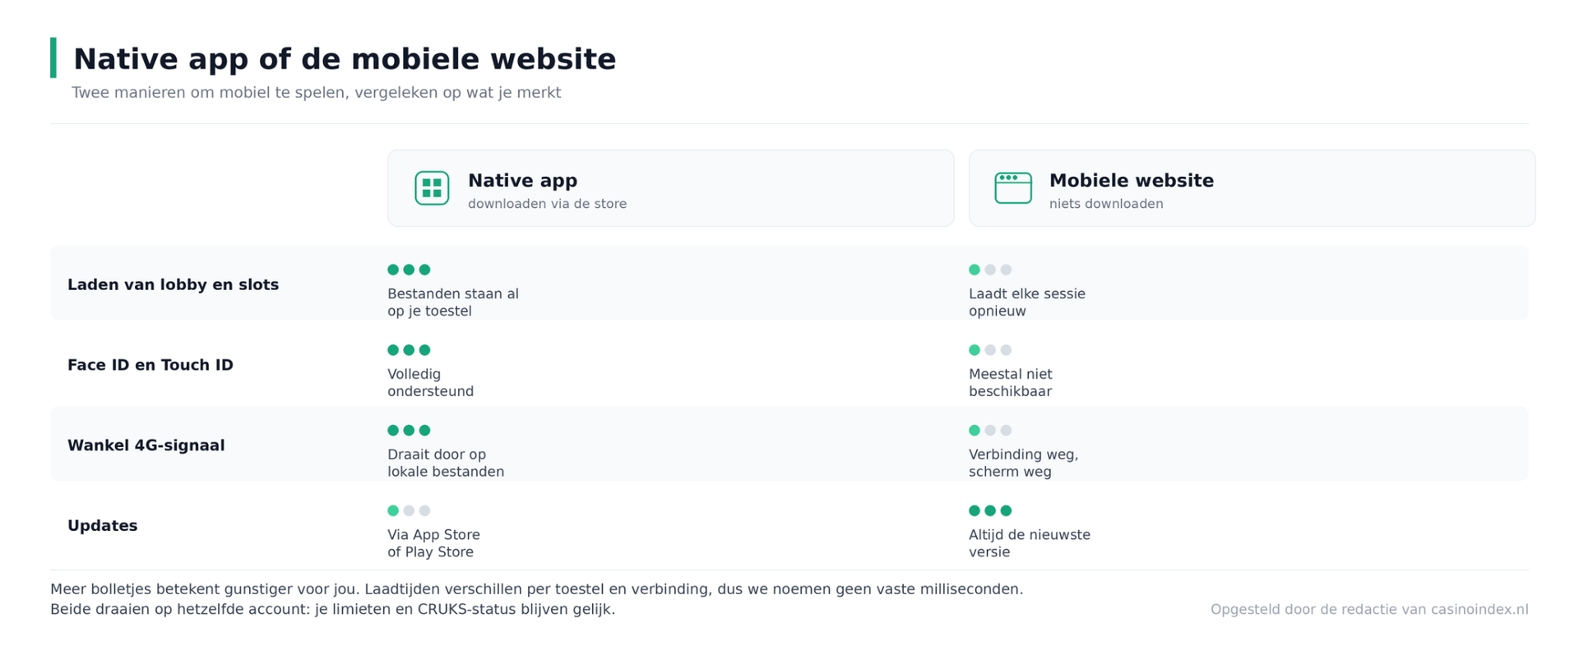Click 'Laadt elke sessie opnieuw' text
Viewport: 1579px width, 646px height.
point(1027,302)
